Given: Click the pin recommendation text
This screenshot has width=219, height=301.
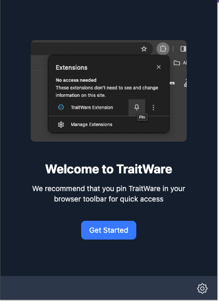Looking at the screenshot, I should point(109,194).
